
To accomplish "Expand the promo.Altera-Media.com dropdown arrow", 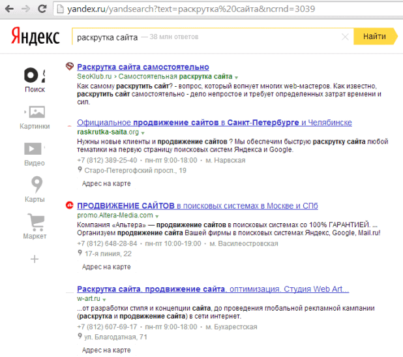I will [x=157, y=216].
